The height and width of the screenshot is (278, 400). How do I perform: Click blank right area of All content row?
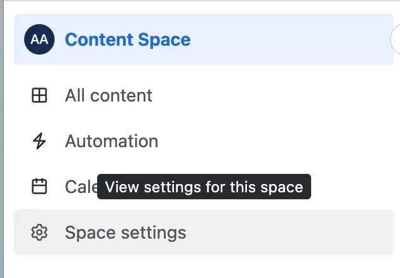pos(286,95)
